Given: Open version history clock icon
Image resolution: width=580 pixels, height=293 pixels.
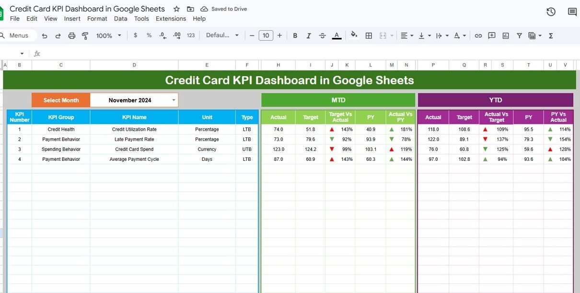Looking at the screenshot, I should [551, 12].
